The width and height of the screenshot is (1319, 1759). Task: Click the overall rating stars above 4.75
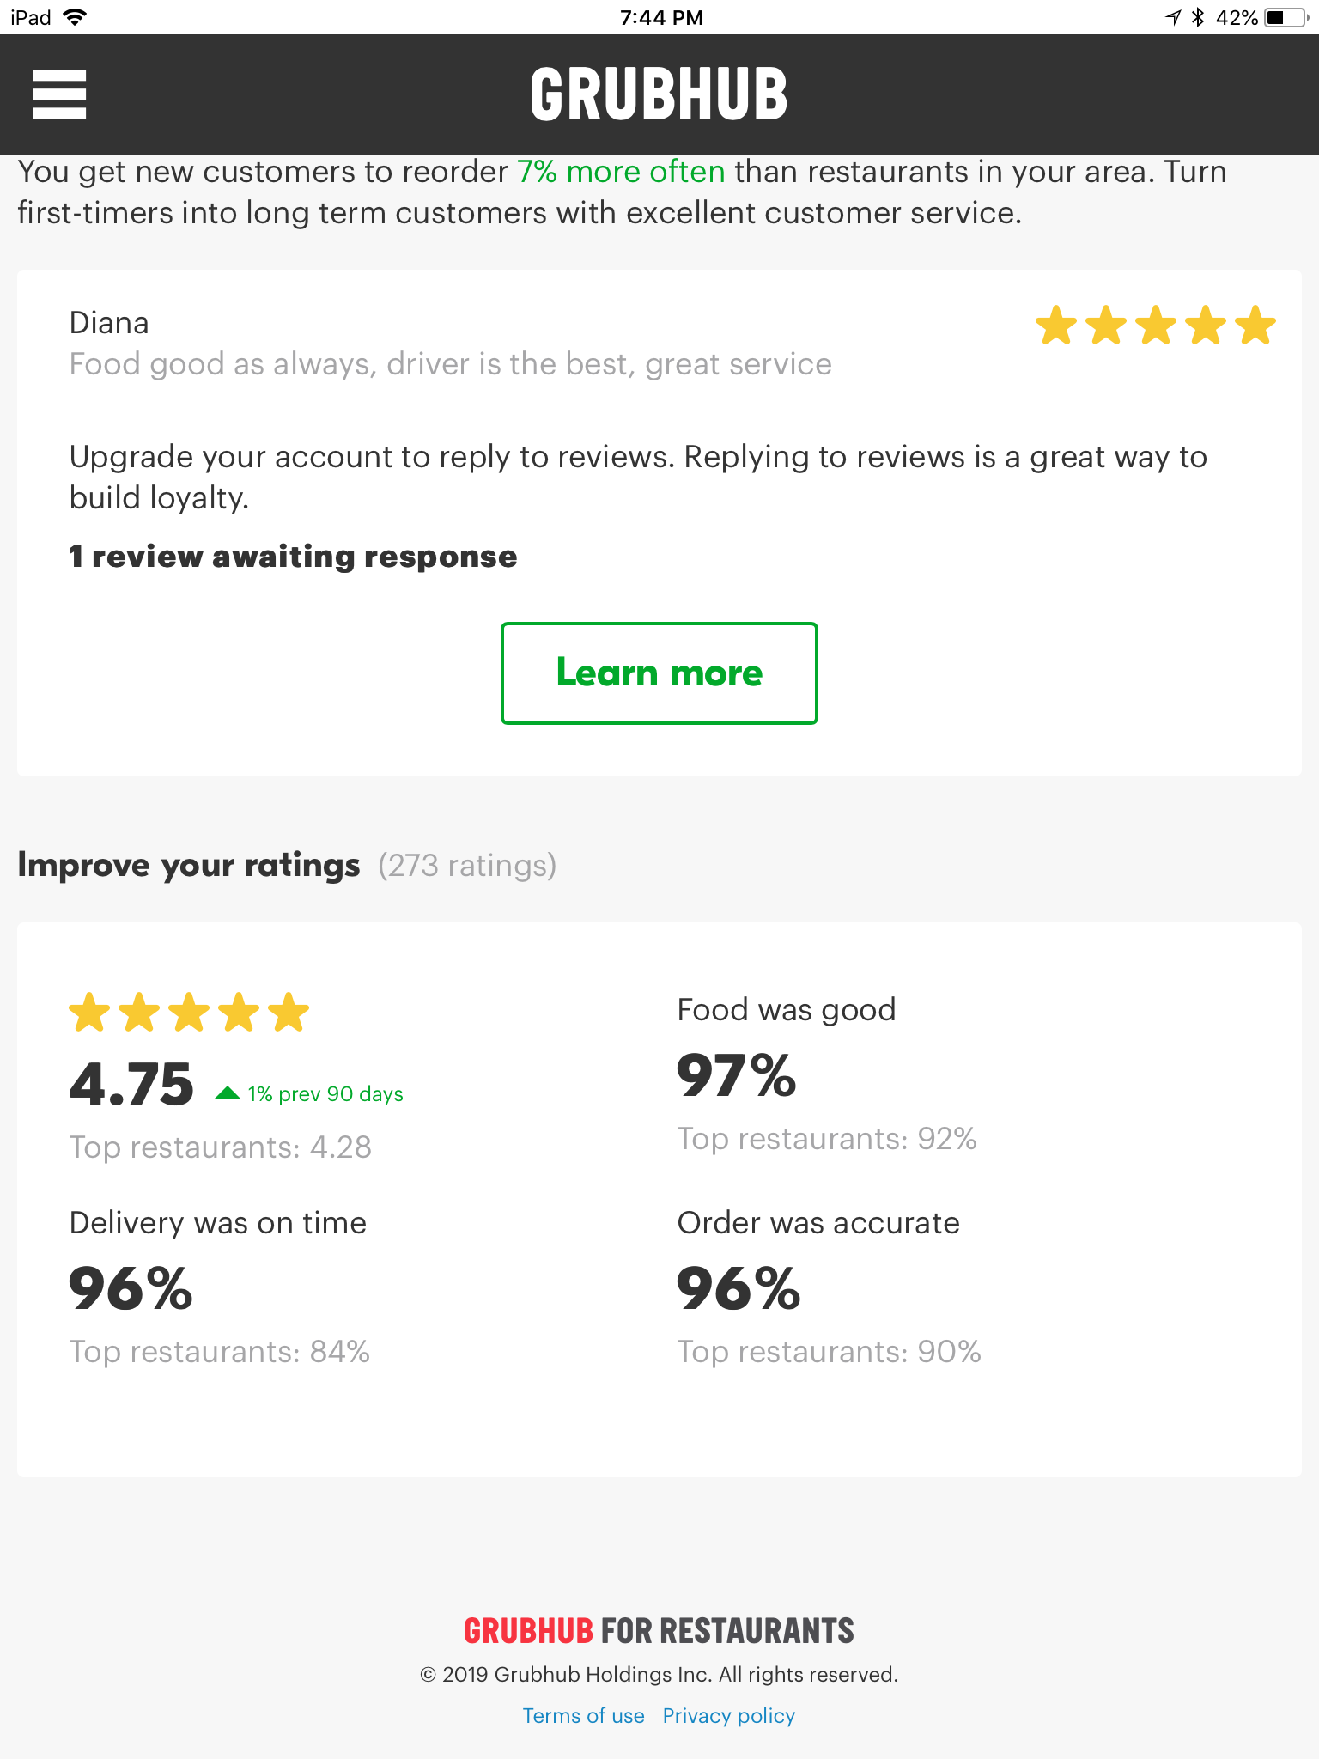(189, 1012)
